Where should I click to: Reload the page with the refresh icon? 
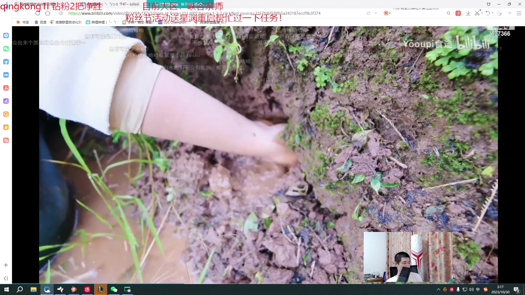(x=38, y=13)
